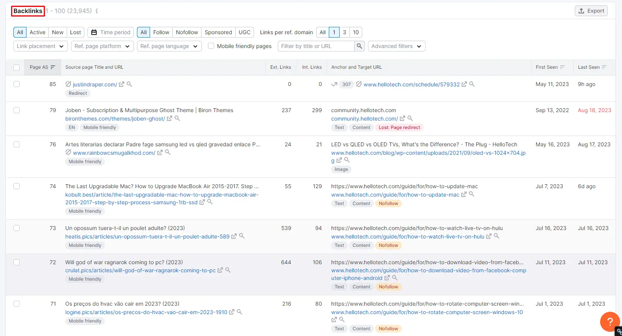Enable Mobile friendly pages checkbox

click(211, 46)
